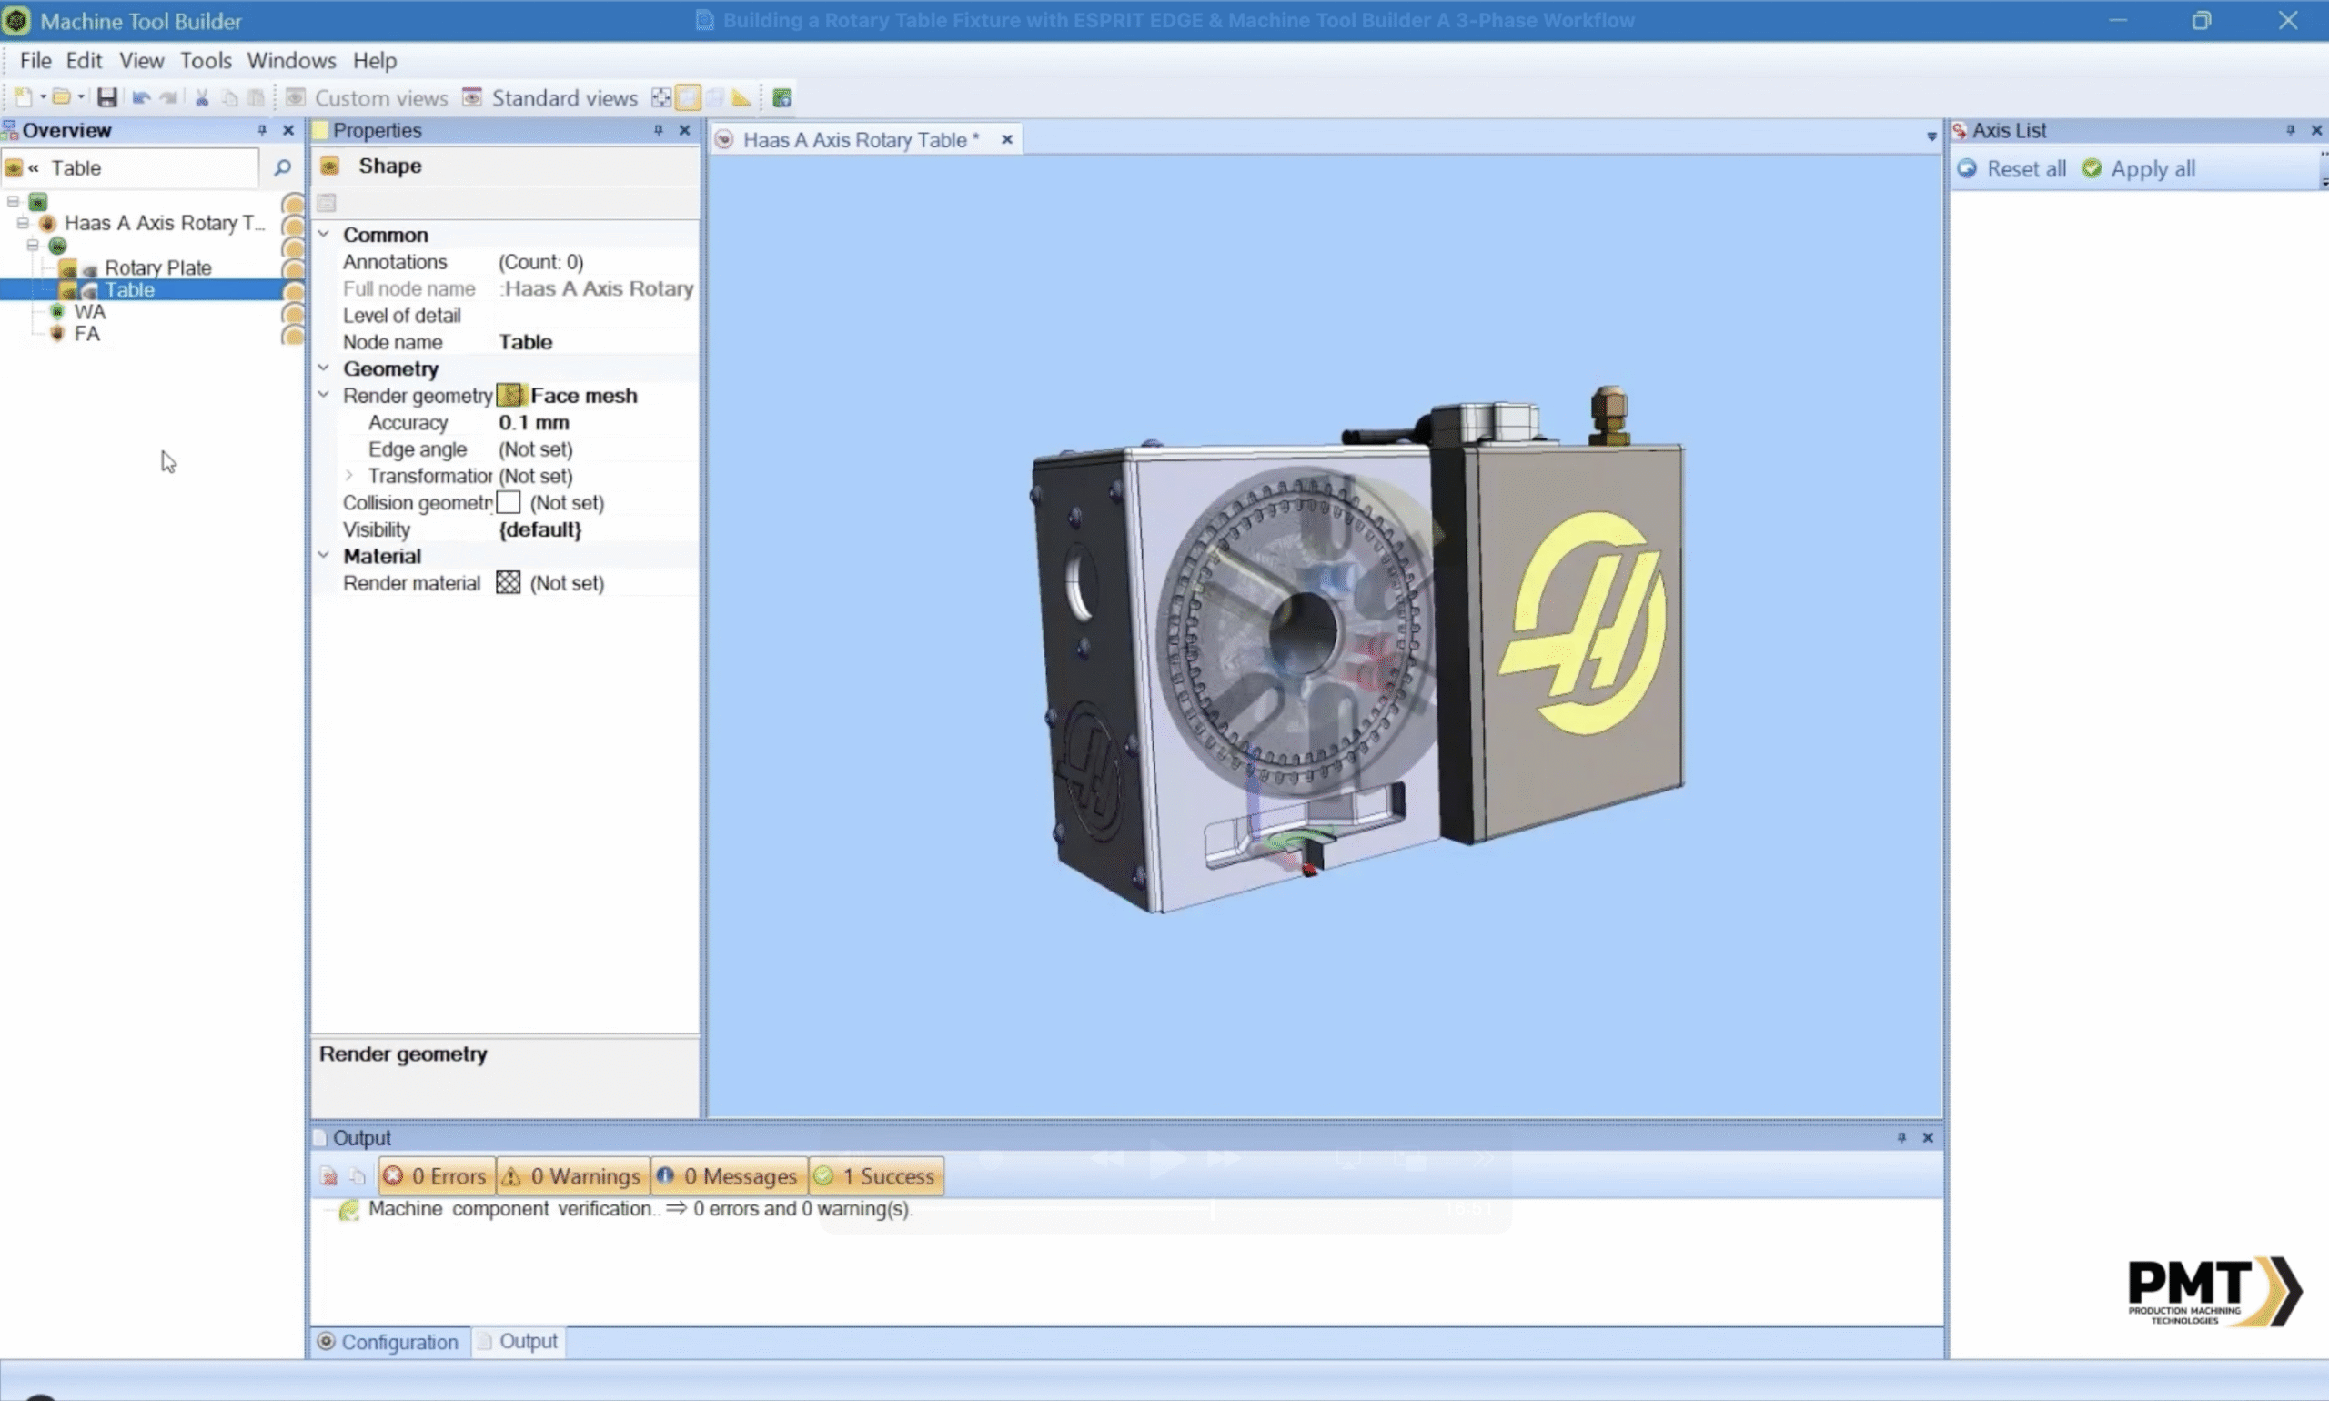The height and width of the screenshot is (1401, 2329).
Task: Pin the Properties panel
Action: [658, 130]
